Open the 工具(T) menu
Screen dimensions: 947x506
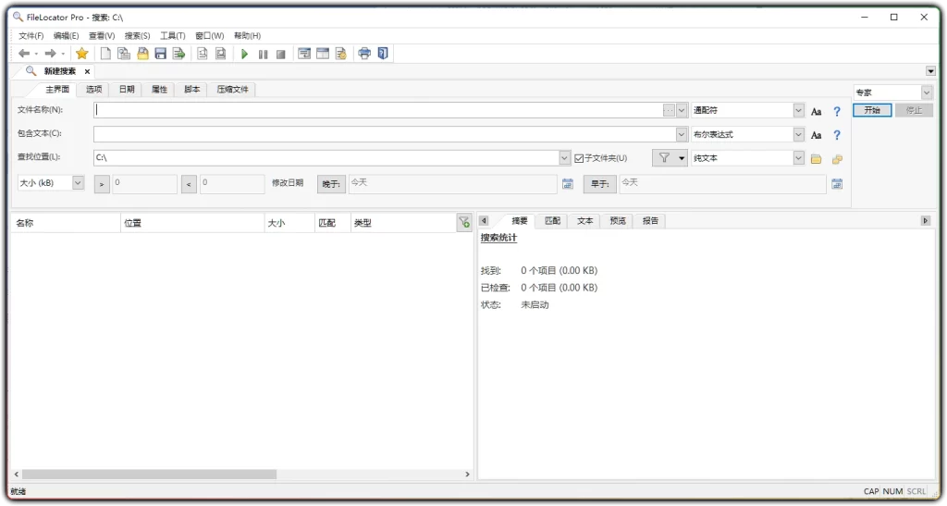tap(173, 36)
